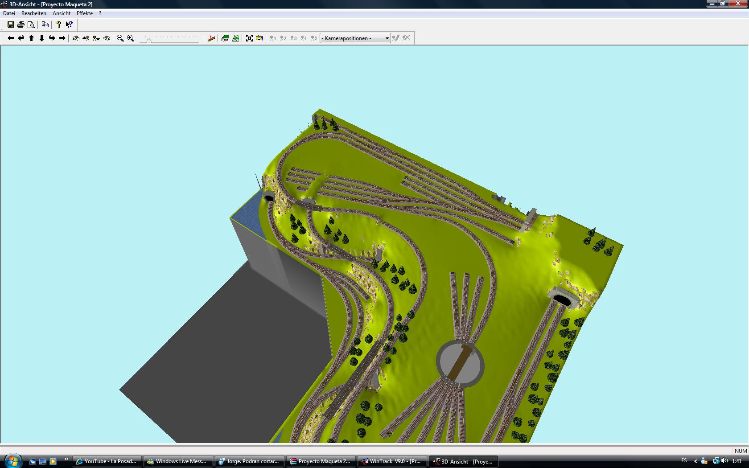The width and height of the screenshot is (749, 468).
Task: Open the Ansicht menu
Action: point(62,13)
